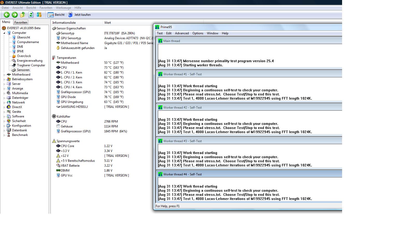
Task: Expand the Anzeige tree node
Action: point(4,89)
